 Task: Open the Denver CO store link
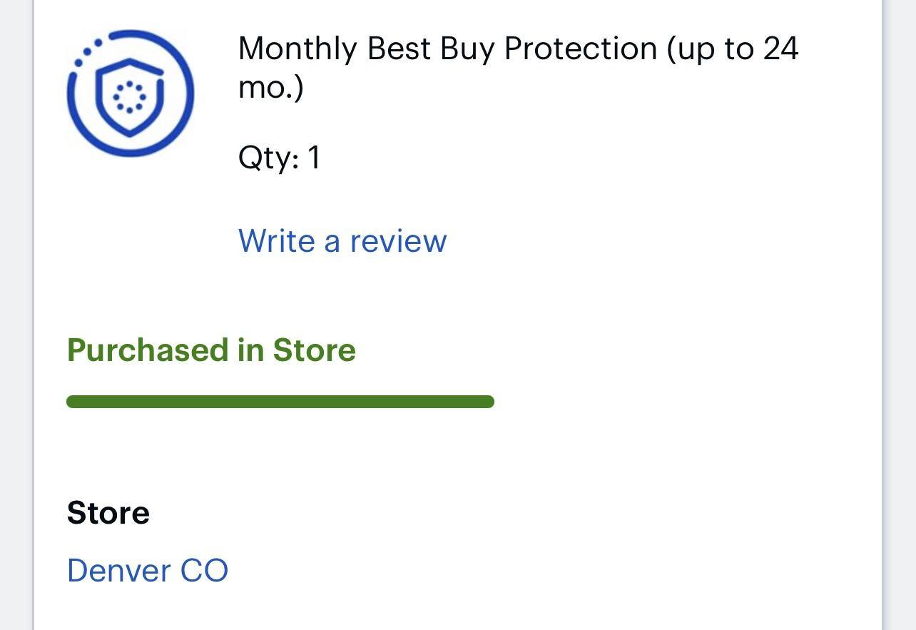148,571
